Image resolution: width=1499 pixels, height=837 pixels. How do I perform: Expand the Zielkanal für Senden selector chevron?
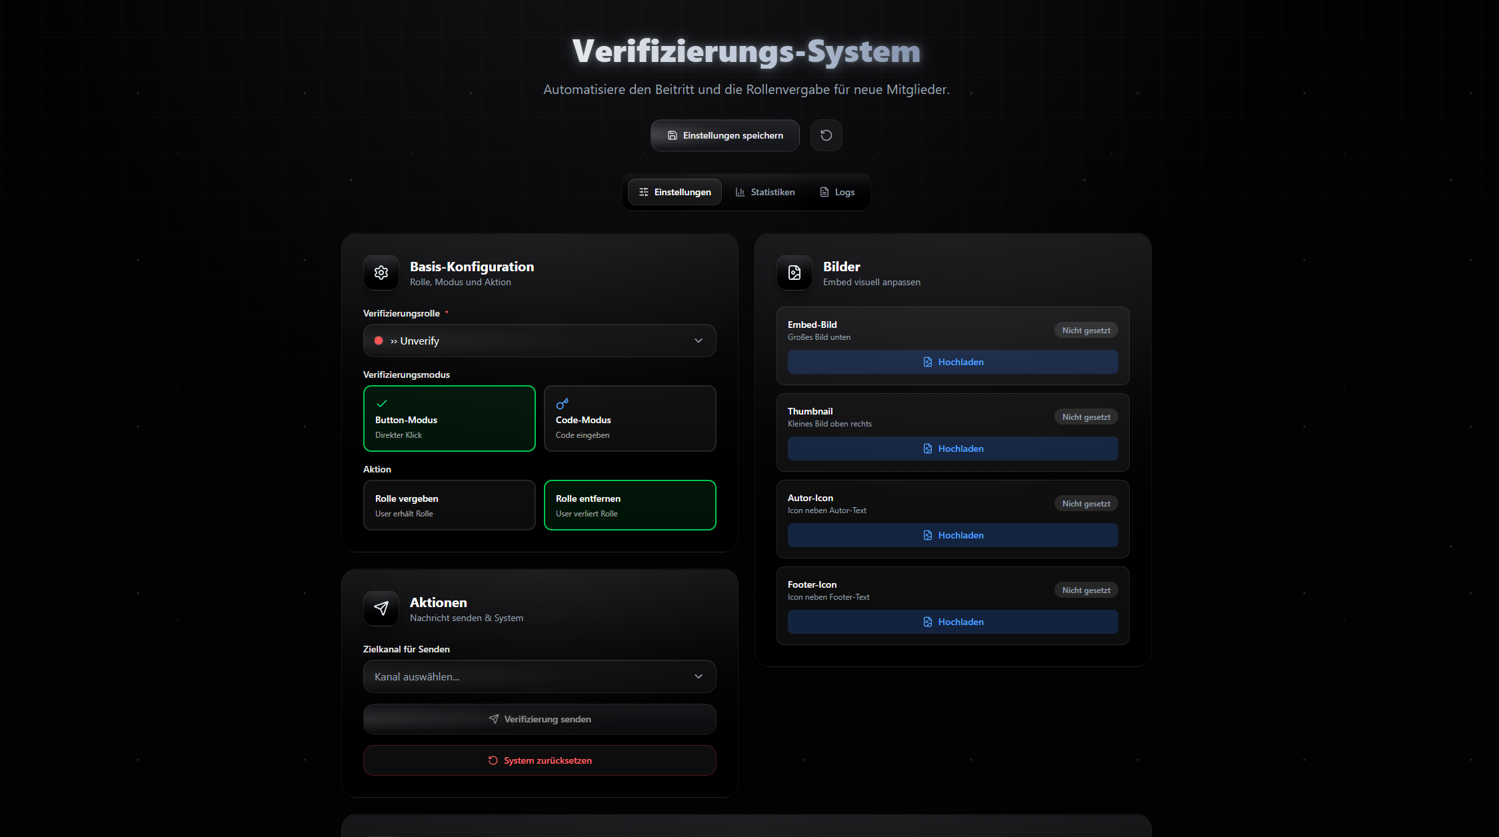click(x=699, y=676)
